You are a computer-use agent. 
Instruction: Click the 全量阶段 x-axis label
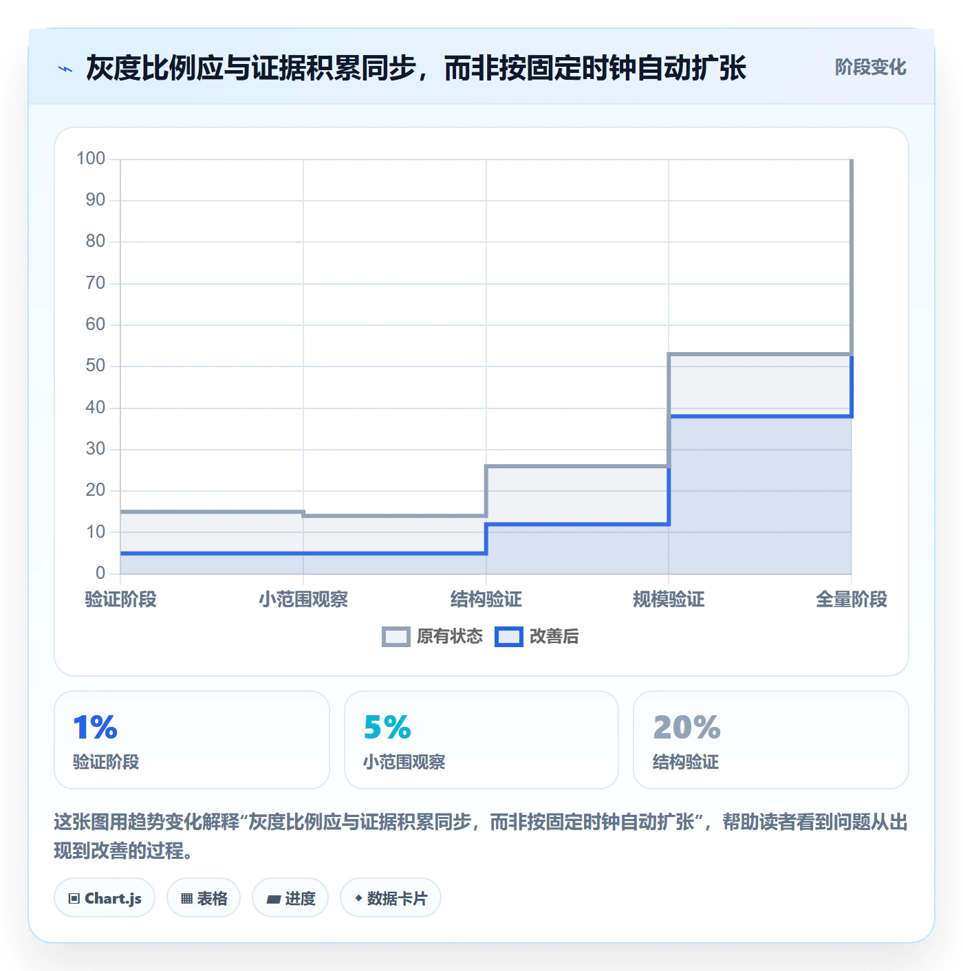click(852, 600)
